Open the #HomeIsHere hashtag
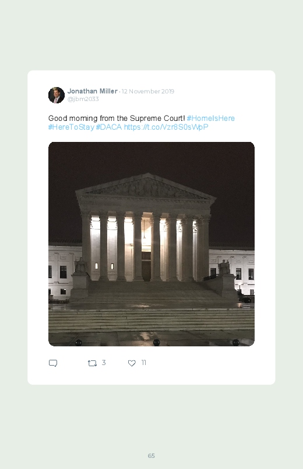The image size is (303, 469). (211, 119)
